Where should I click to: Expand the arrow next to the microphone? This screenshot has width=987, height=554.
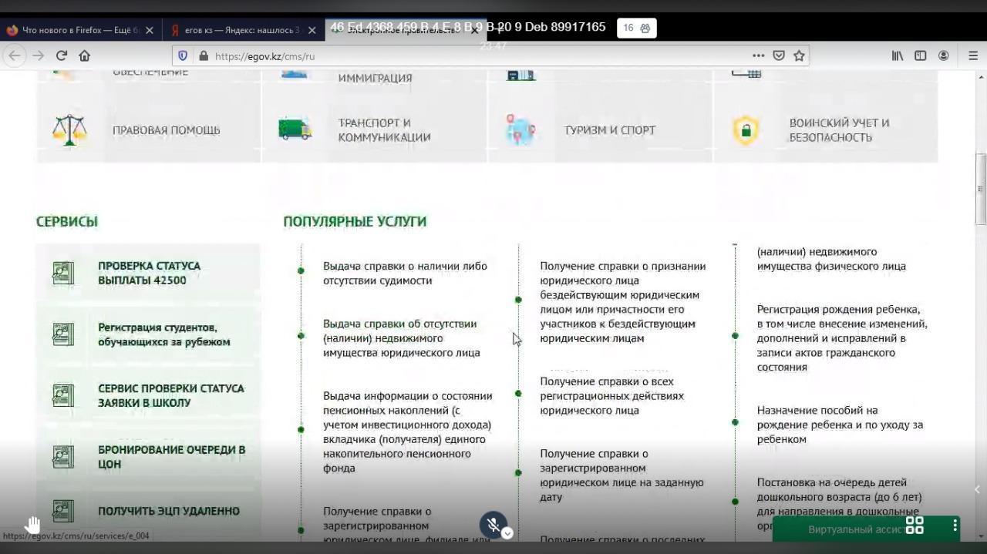click(x=507, y=533)
